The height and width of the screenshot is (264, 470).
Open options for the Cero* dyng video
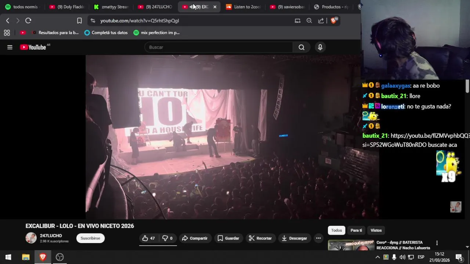[x=437, y=243]
